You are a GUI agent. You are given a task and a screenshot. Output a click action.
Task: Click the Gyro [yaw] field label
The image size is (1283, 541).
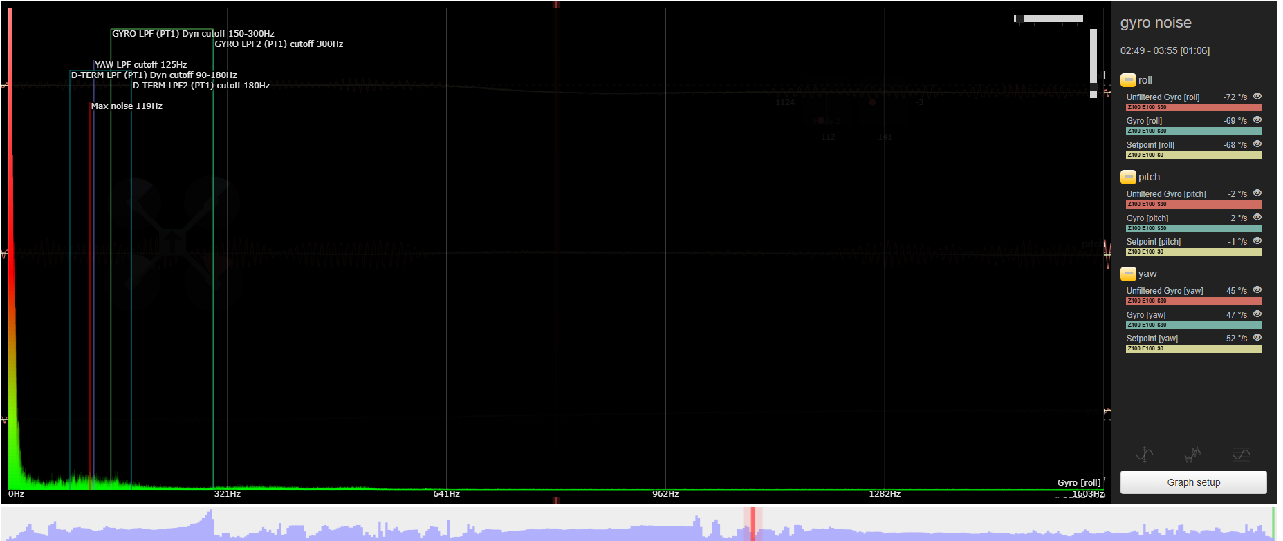(x=1145, y=315)
